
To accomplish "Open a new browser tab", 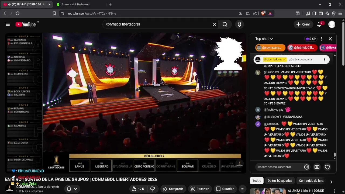I will 110,4.
